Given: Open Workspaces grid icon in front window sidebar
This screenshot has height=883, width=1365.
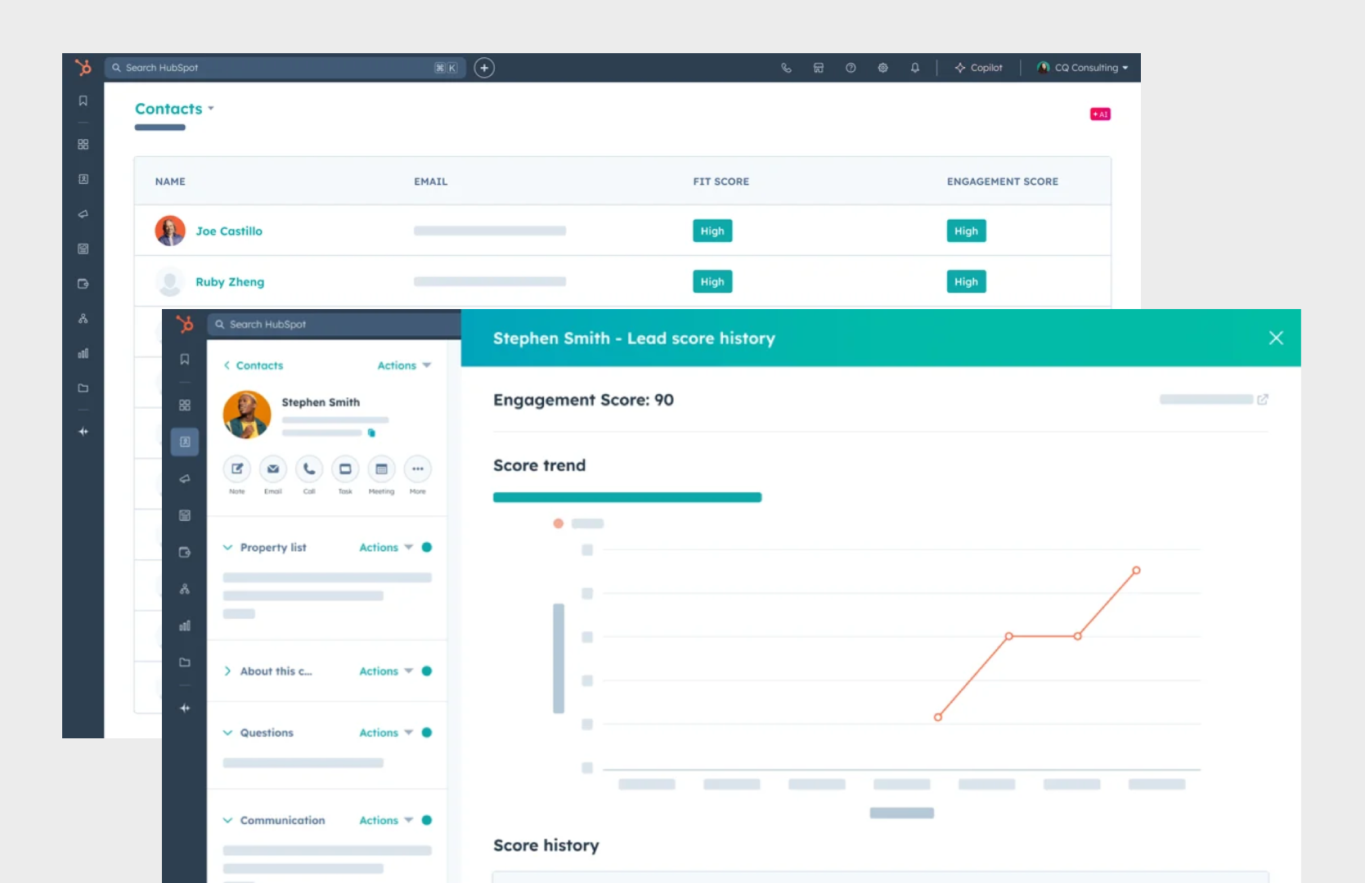Looking at the screenshot, I should tap(185, 405).
